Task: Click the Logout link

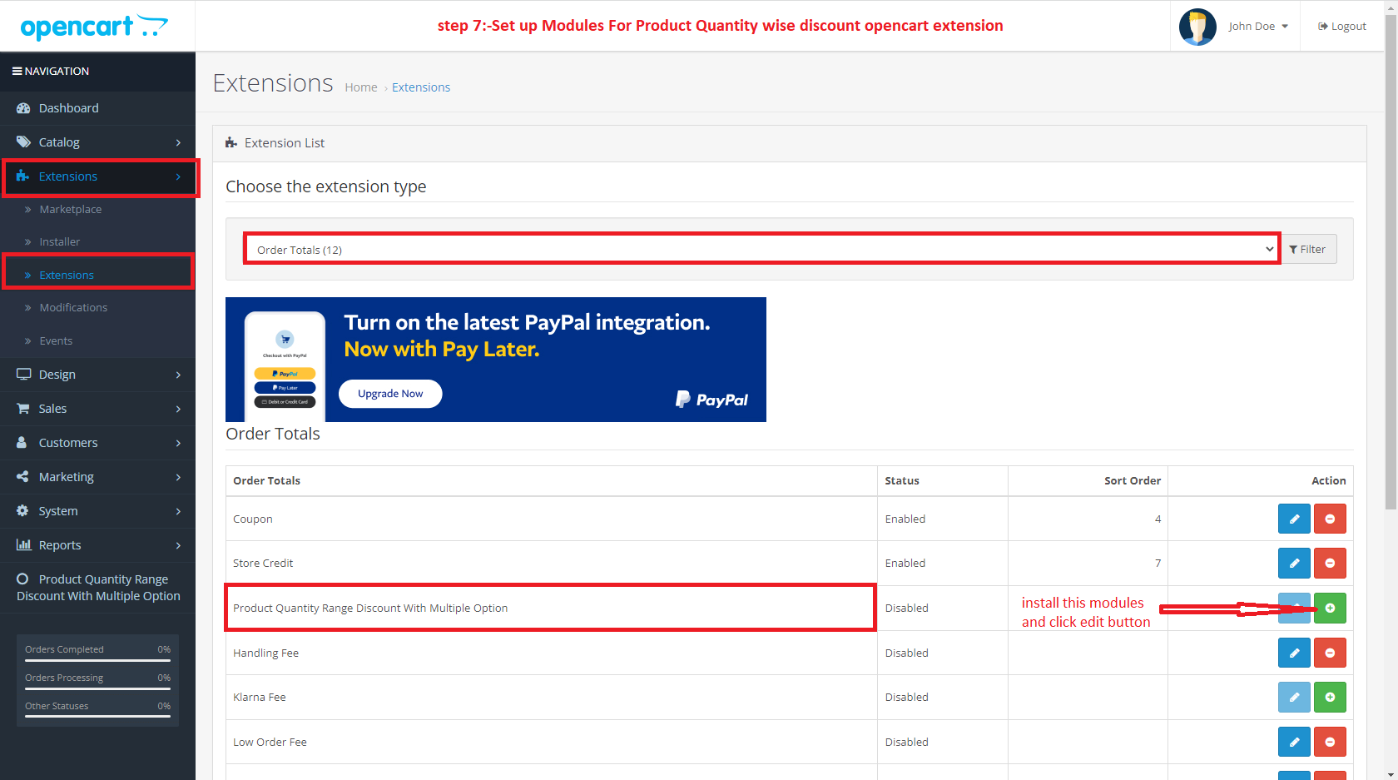Action: point(1341,26)
